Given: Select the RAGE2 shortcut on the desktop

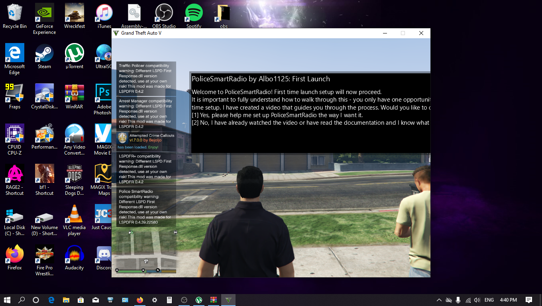Looking at the screenshot, I should 15,180.
